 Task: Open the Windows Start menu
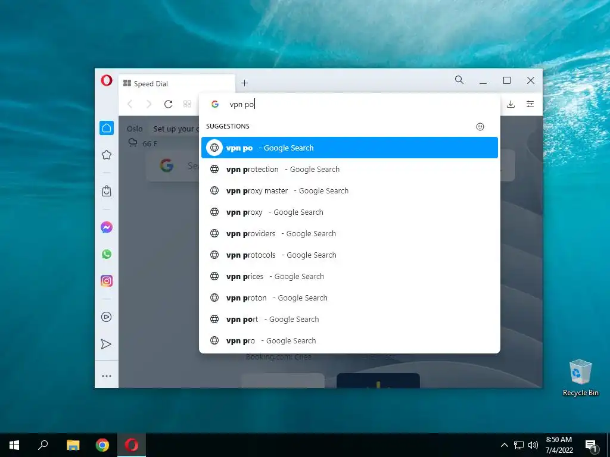click(x=14, y=445)
